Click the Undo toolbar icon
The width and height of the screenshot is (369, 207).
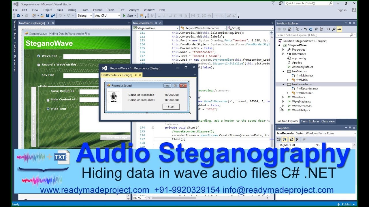60,16
